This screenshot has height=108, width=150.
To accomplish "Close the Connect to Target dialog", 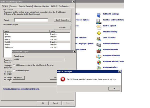I will click(x=74, y=52).
